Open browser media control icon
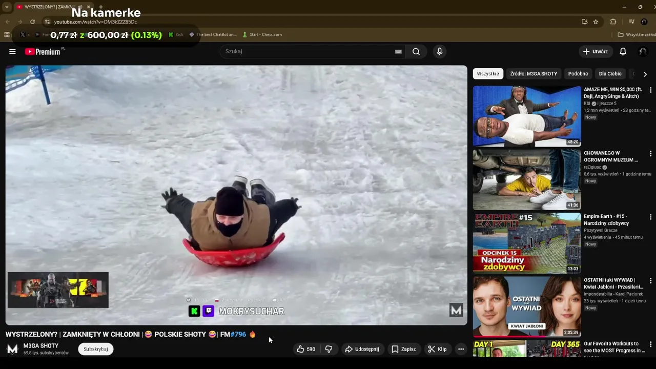The image size is (656, 369). pyautogui.click(x=631, y=22)
